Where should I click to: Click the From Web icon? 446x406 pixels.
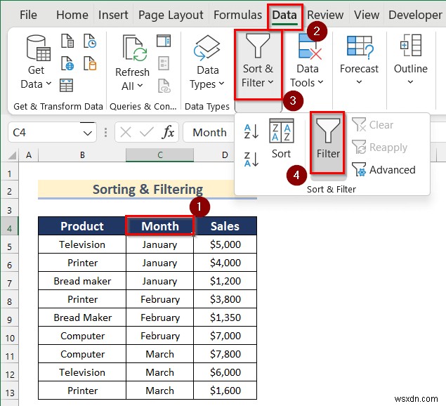67,63
